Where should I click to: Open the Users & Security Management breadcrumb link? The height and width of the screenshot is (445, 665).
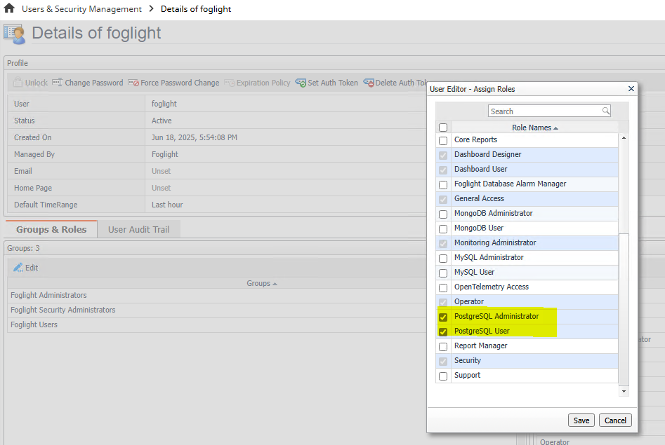(81, 8)
